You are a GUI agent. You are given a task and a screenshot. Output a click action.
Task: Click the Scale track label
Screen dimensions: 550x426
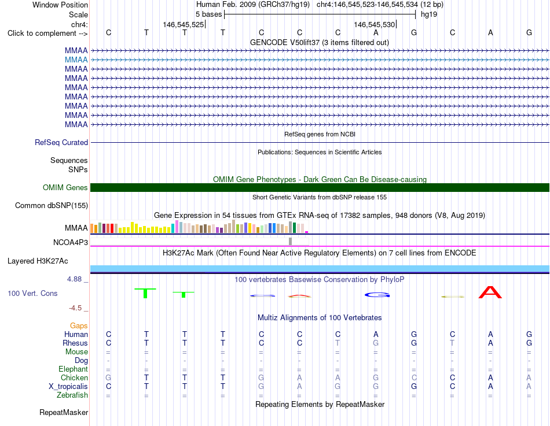79,14
